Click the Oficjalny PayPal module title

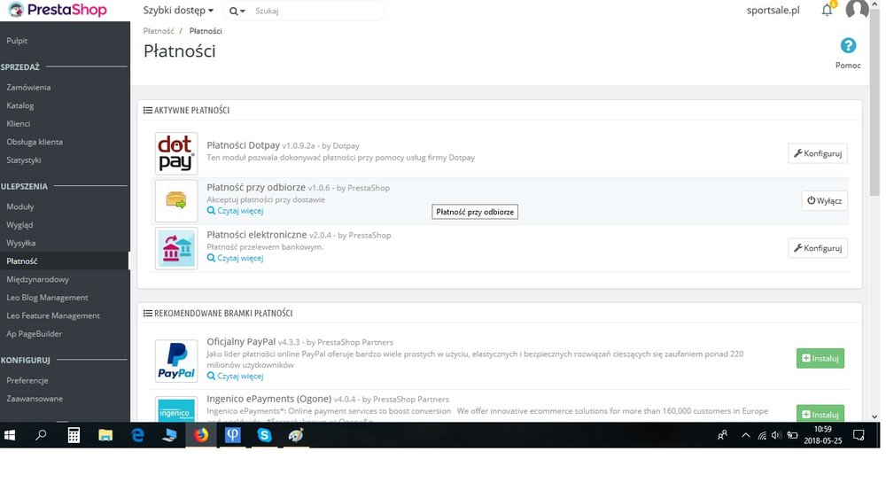[x=241, y=342]
